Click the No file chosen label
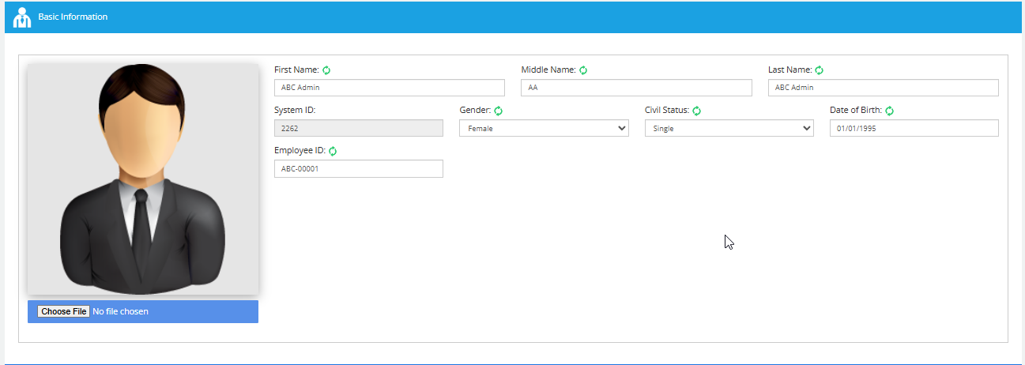The height and width of the screenshot is (365, 1025). pos(120,312)
